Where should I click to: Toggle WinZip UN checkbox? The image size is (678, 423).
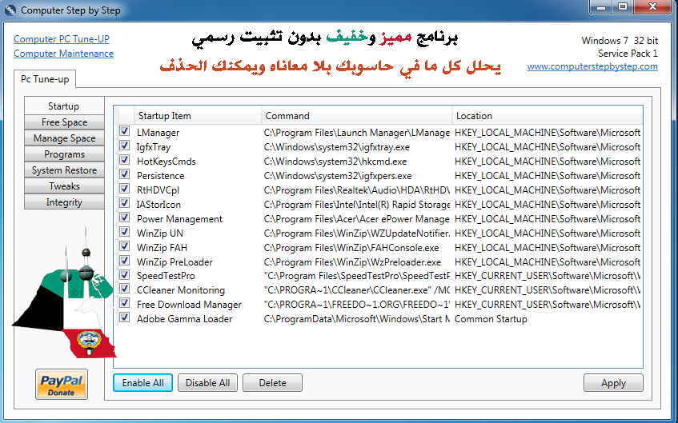(x=125, y=232)
